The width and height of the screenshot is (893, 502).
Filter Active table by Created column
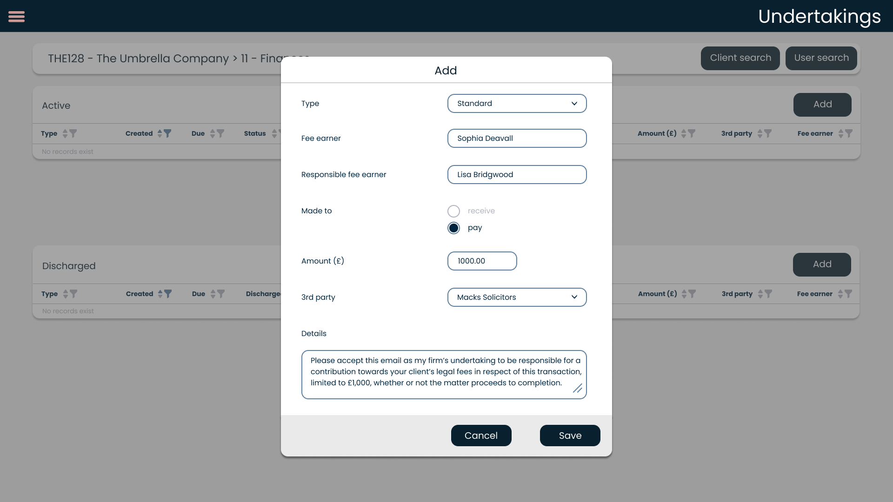click(167, 133)
